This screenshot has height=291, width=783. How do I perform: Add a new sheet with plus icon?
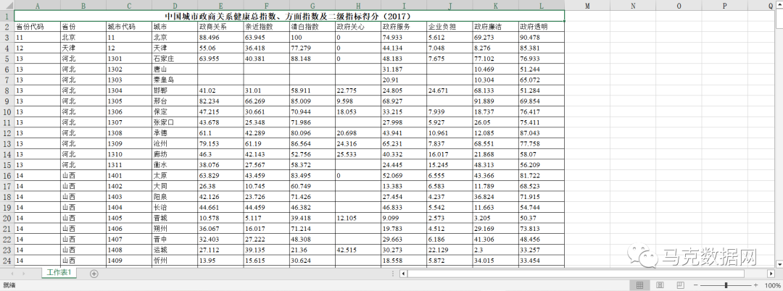pyautogui.click(x=94, y=273)
